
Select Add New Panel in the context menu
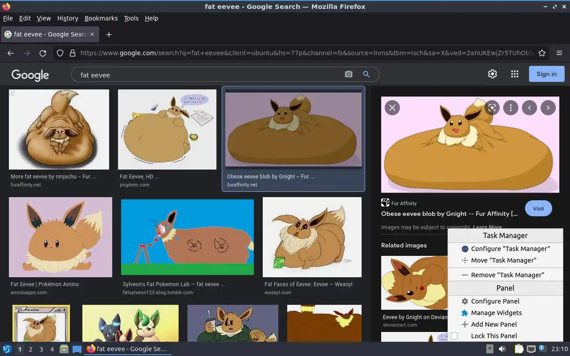point(505,324)
